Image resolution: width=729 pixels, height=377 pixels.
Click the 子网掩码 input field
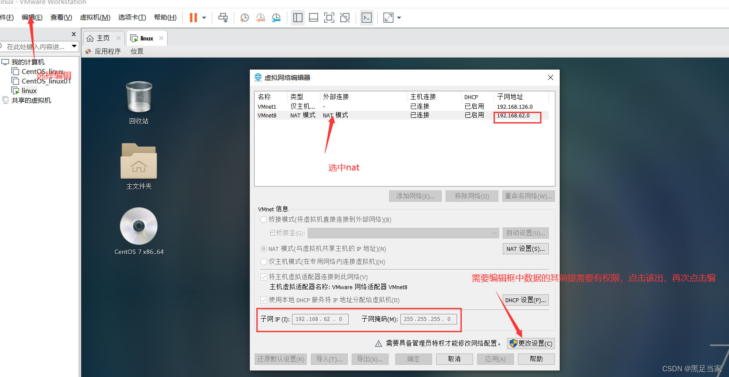tap(428, 319)
